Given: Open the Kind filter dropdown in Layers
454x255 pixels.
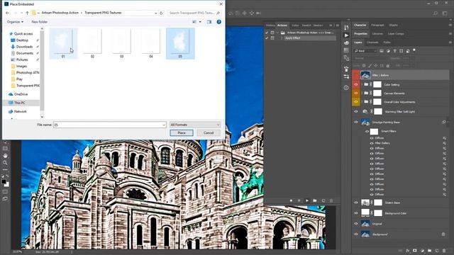Looking at the screenshot, I should click(365, 51).
